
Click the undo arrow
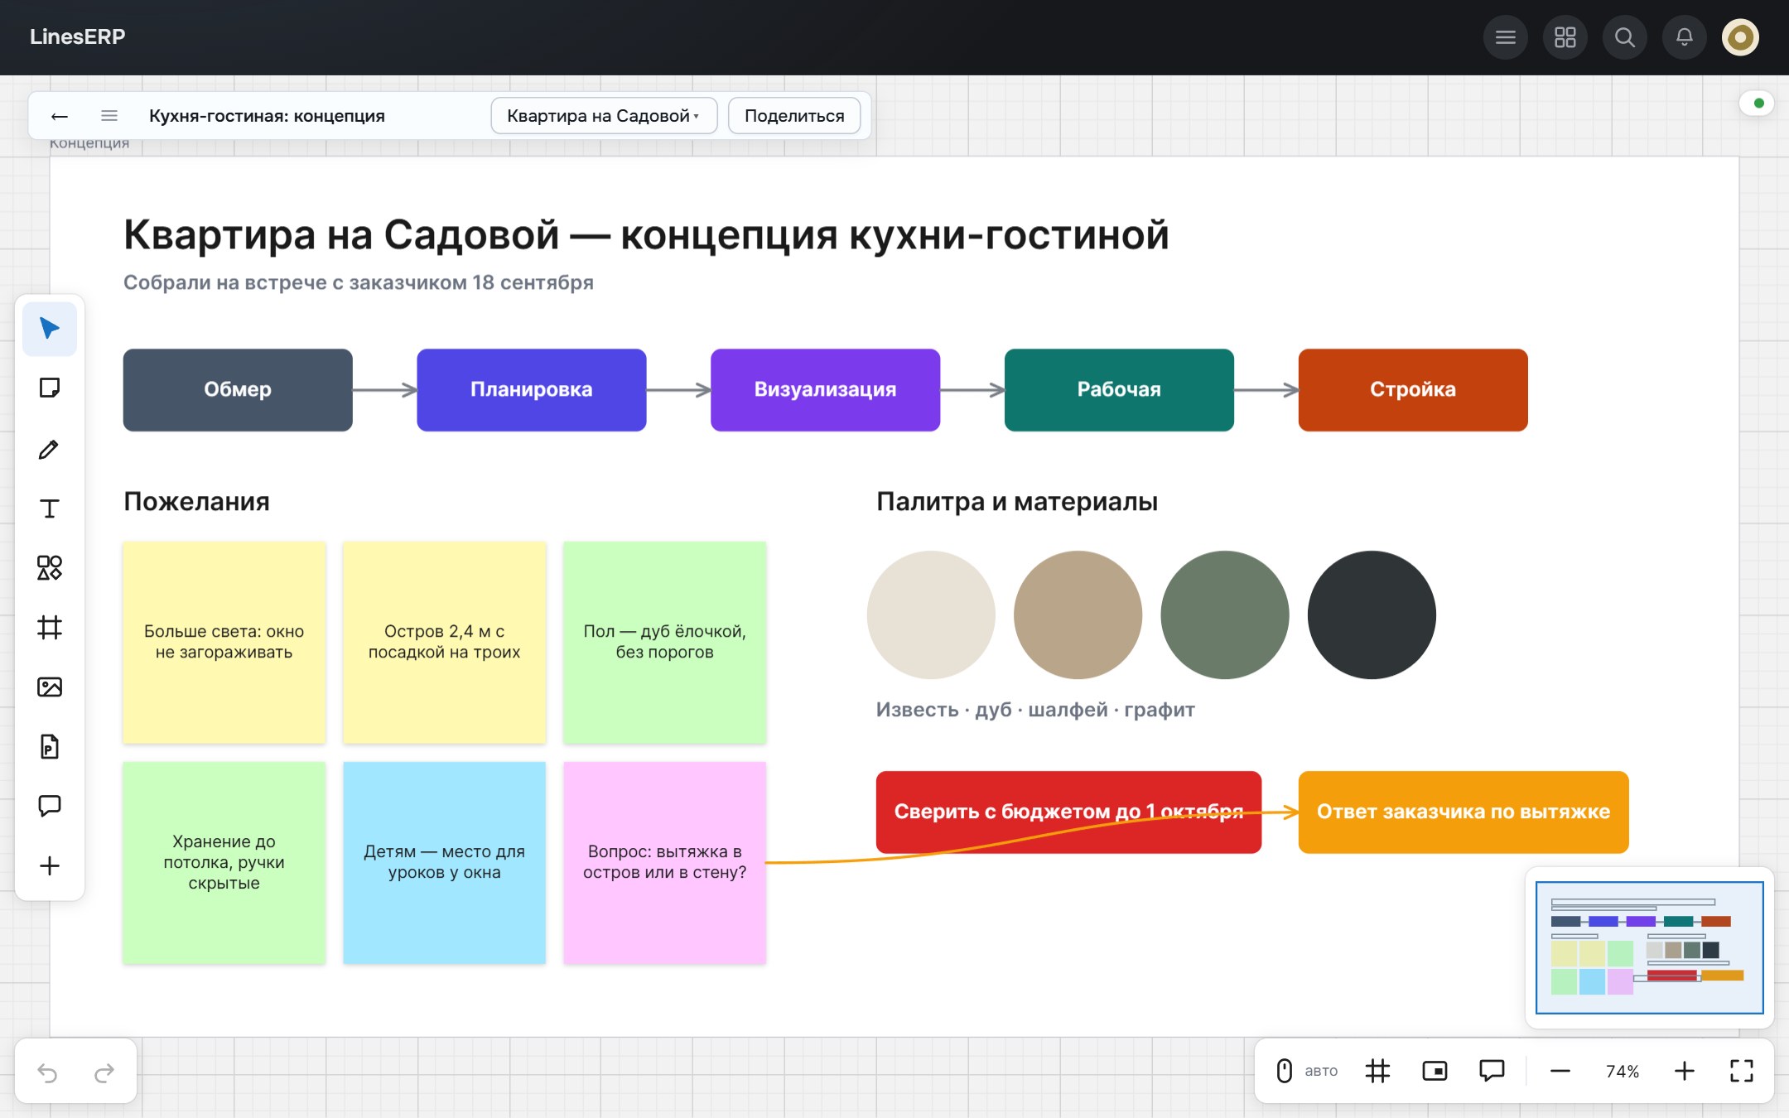point(47,1072)
